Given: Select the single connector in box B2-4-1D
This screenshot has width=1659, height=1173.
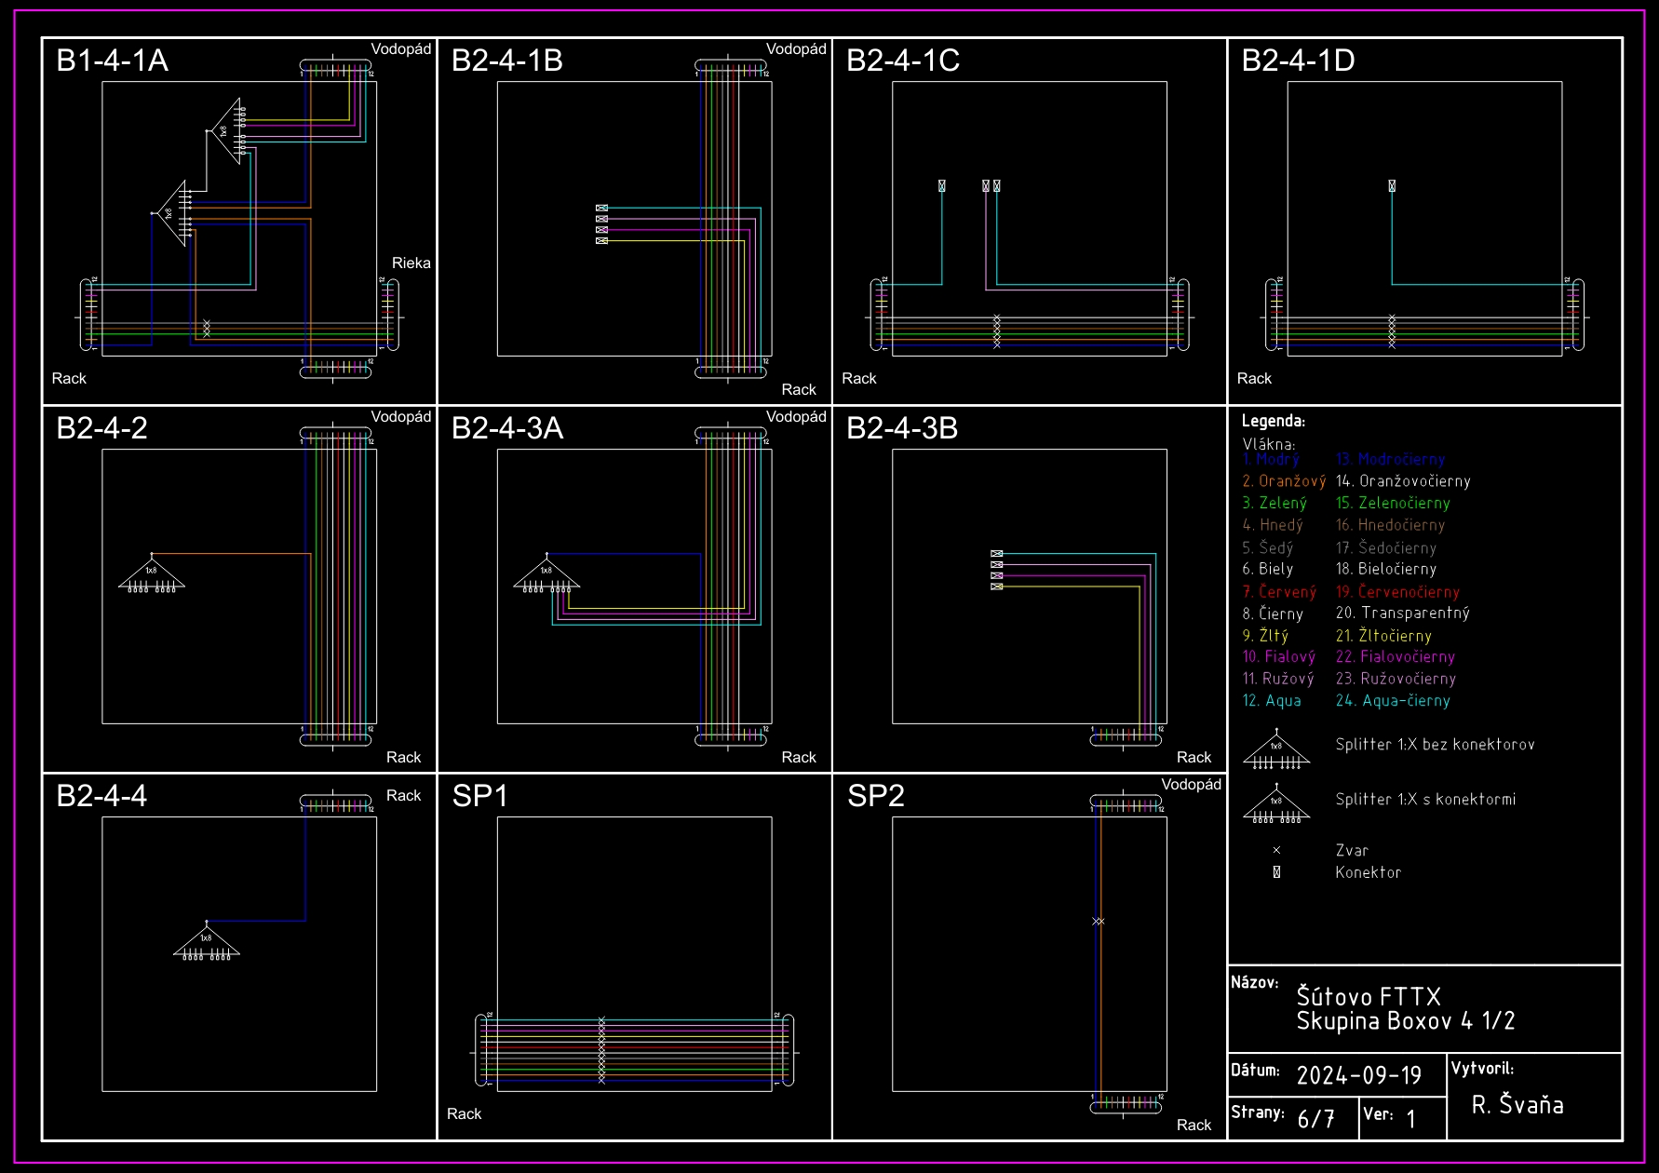Looking at the screenshot, I should [1392, 186].
